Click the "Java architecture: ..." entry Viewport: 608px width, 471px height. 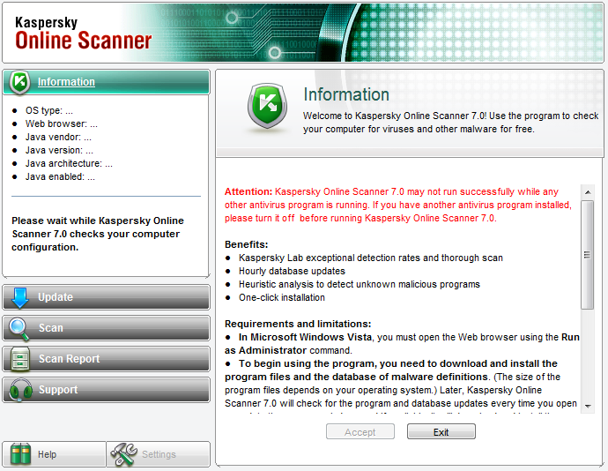pos(69,163)
